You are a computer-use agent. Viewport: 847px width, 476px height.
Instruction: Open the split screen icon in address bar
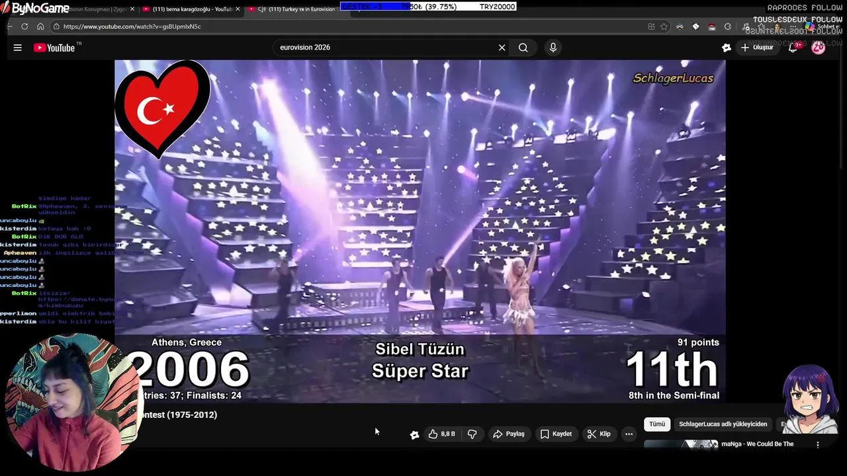[651, 26]
